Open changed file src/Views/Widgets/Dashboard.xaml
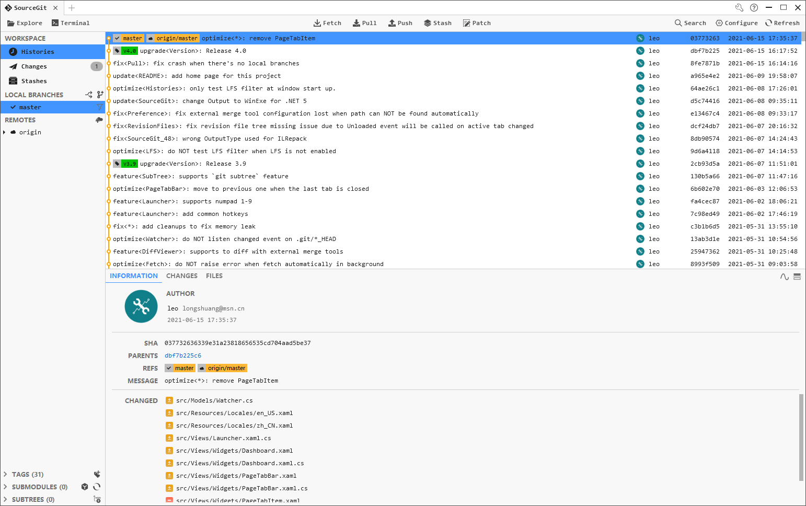The height and width of the screenshot is (506, 806). click(234, 451)
